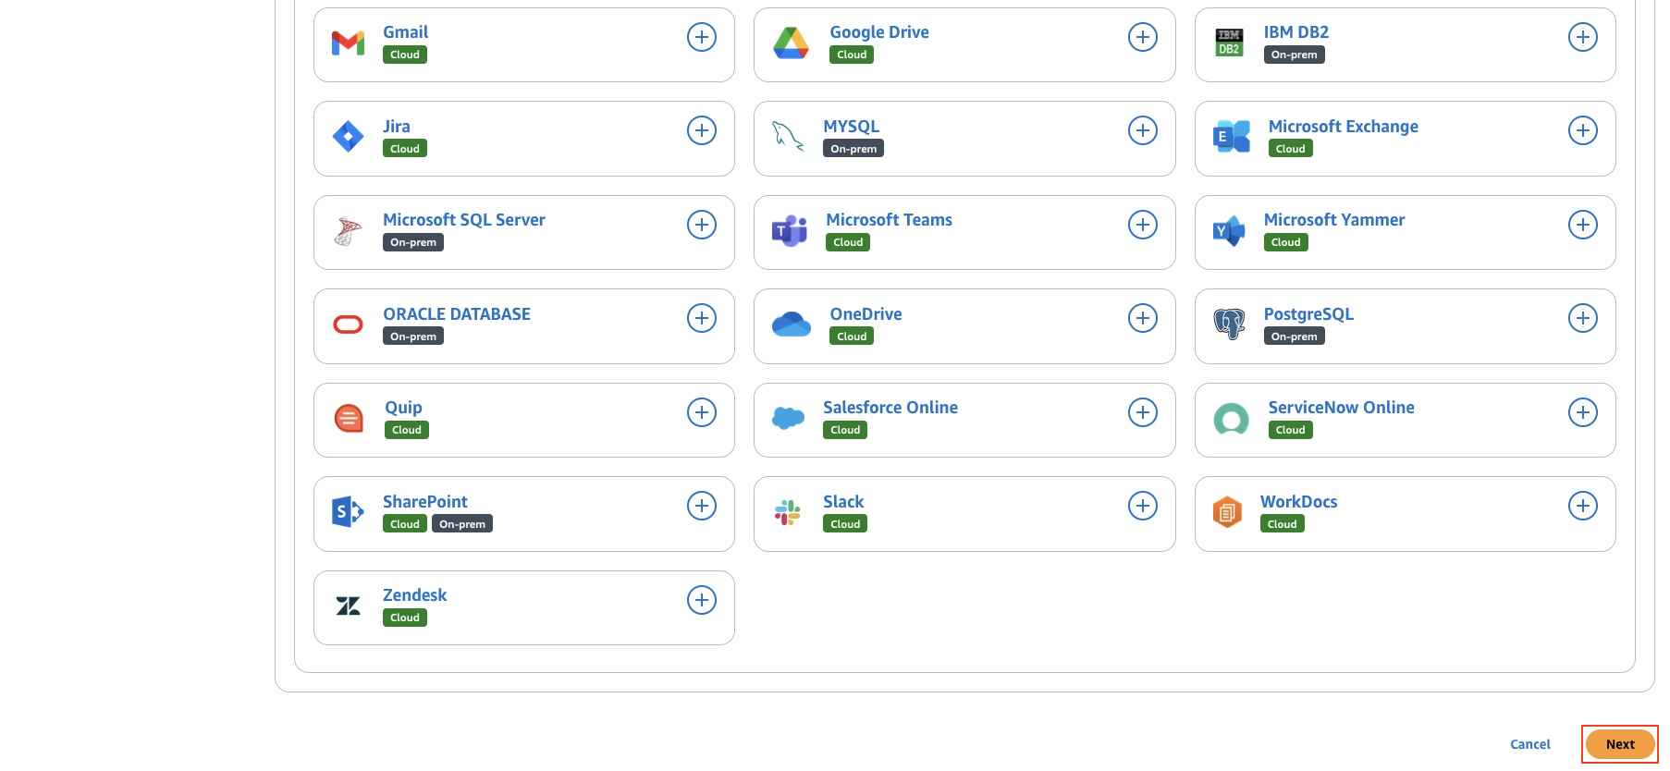Open the MYSQL name link
1670x771 pixels.
tap(852, 127)
